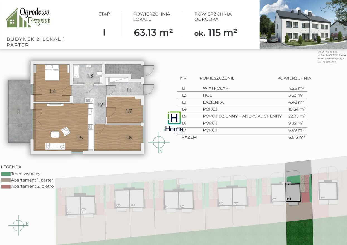Click the green Teren wspólny legend swatch

coord(6,174)
